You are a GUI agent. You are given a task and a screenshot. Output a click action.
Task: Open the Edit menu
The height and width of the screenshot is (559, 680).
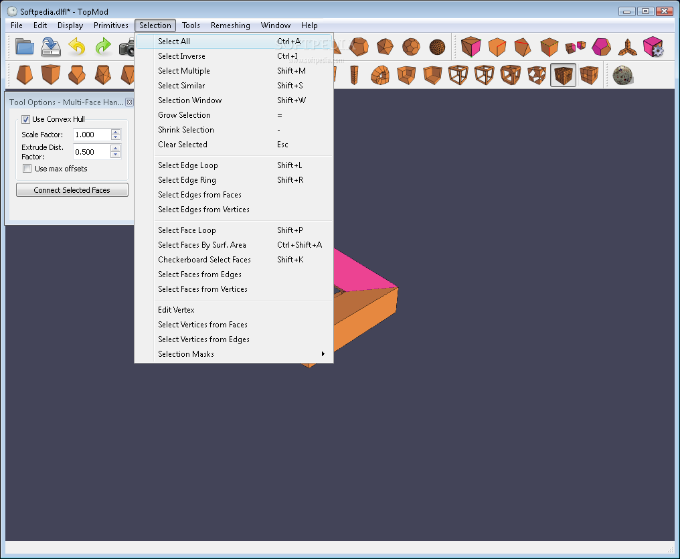tap(40, 25)
